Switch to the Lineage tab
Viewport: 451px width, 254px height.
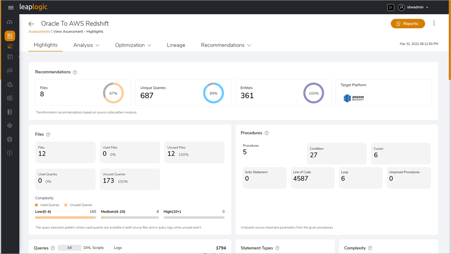point(176,45)
